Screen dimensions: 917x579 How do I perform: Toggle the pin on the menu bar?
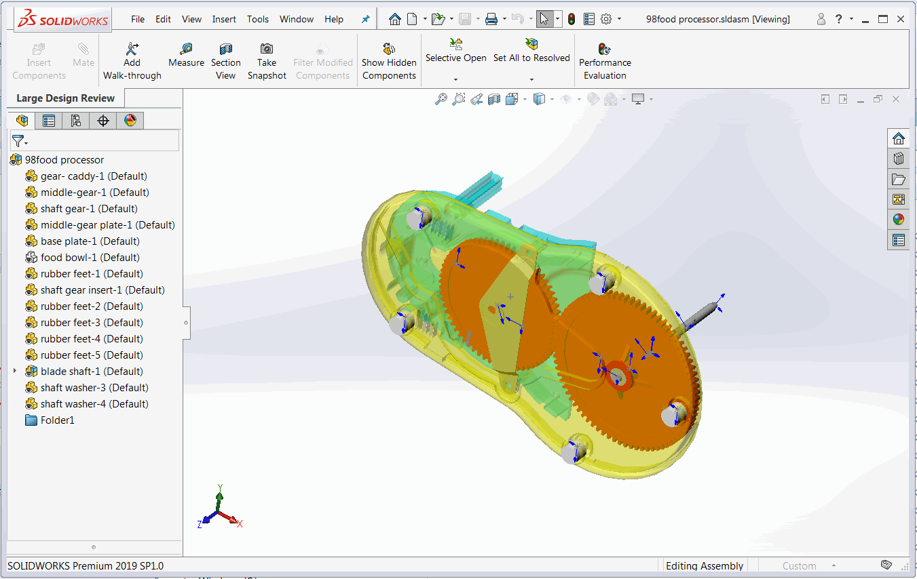coord(365,19)
